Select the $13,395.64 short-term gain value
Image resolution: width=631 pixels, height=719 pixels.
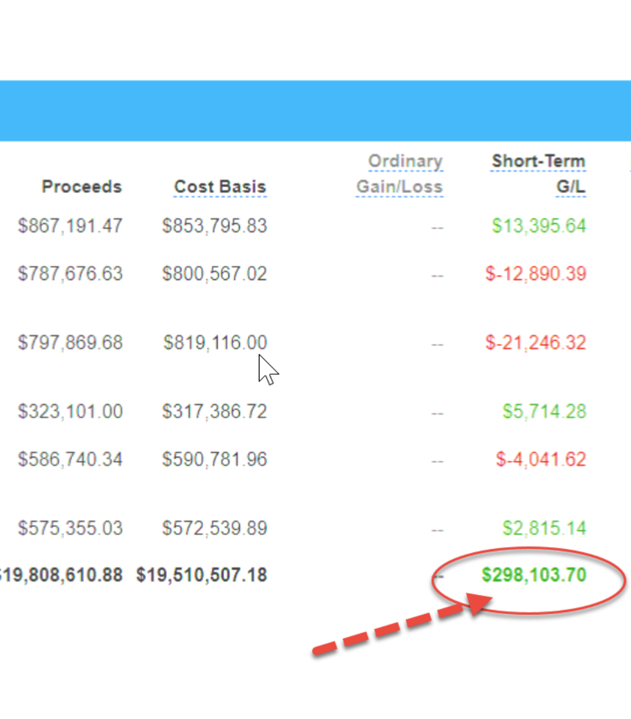(538, 226)
